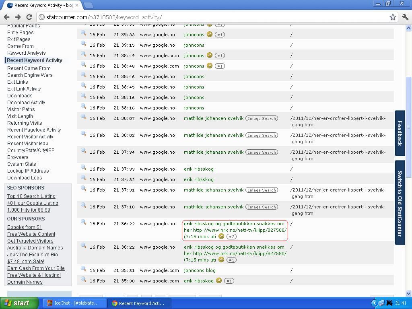Viewport: 412px width, 309px height.
Task: Open Country/State/City/ISP in the sidebar
Action: tap(31, 150)
